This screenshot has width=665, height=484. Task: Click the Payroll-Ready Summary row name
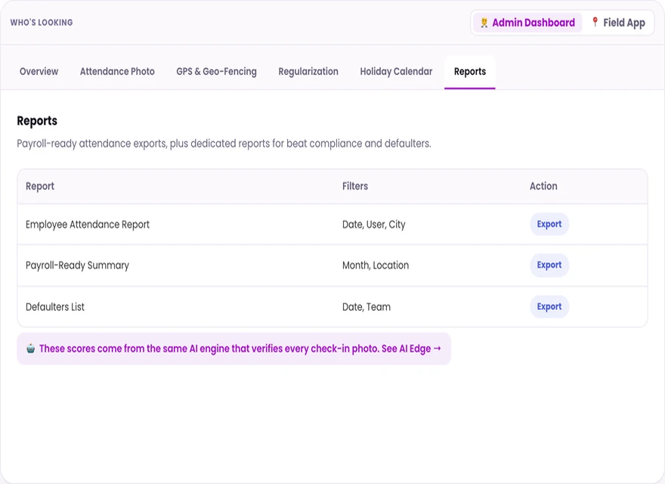(x=77, y=265)
